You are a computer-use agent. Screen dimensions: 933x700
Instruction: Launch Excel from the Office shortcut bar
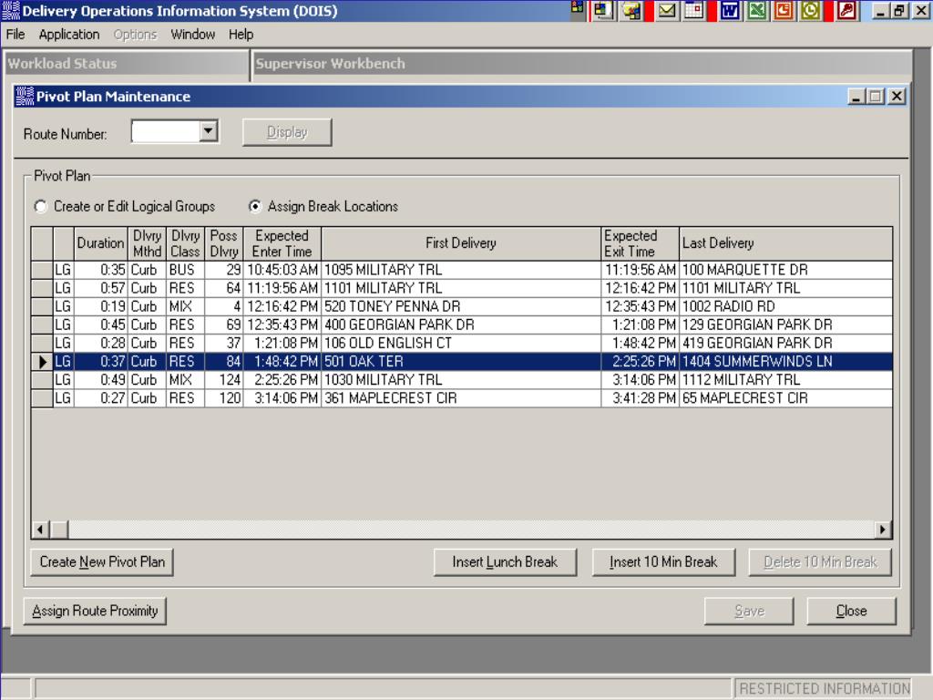[x=757, y=10]
